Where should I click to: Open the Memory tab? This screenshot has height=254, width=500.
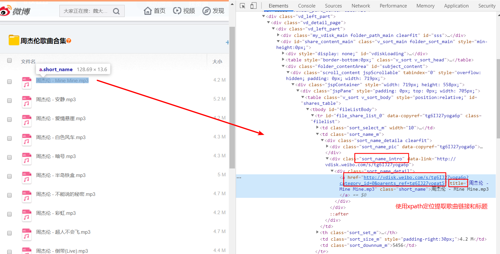point(426,6)
